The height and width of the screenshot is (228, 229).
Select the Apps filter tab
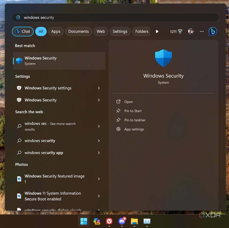point(56,31)
